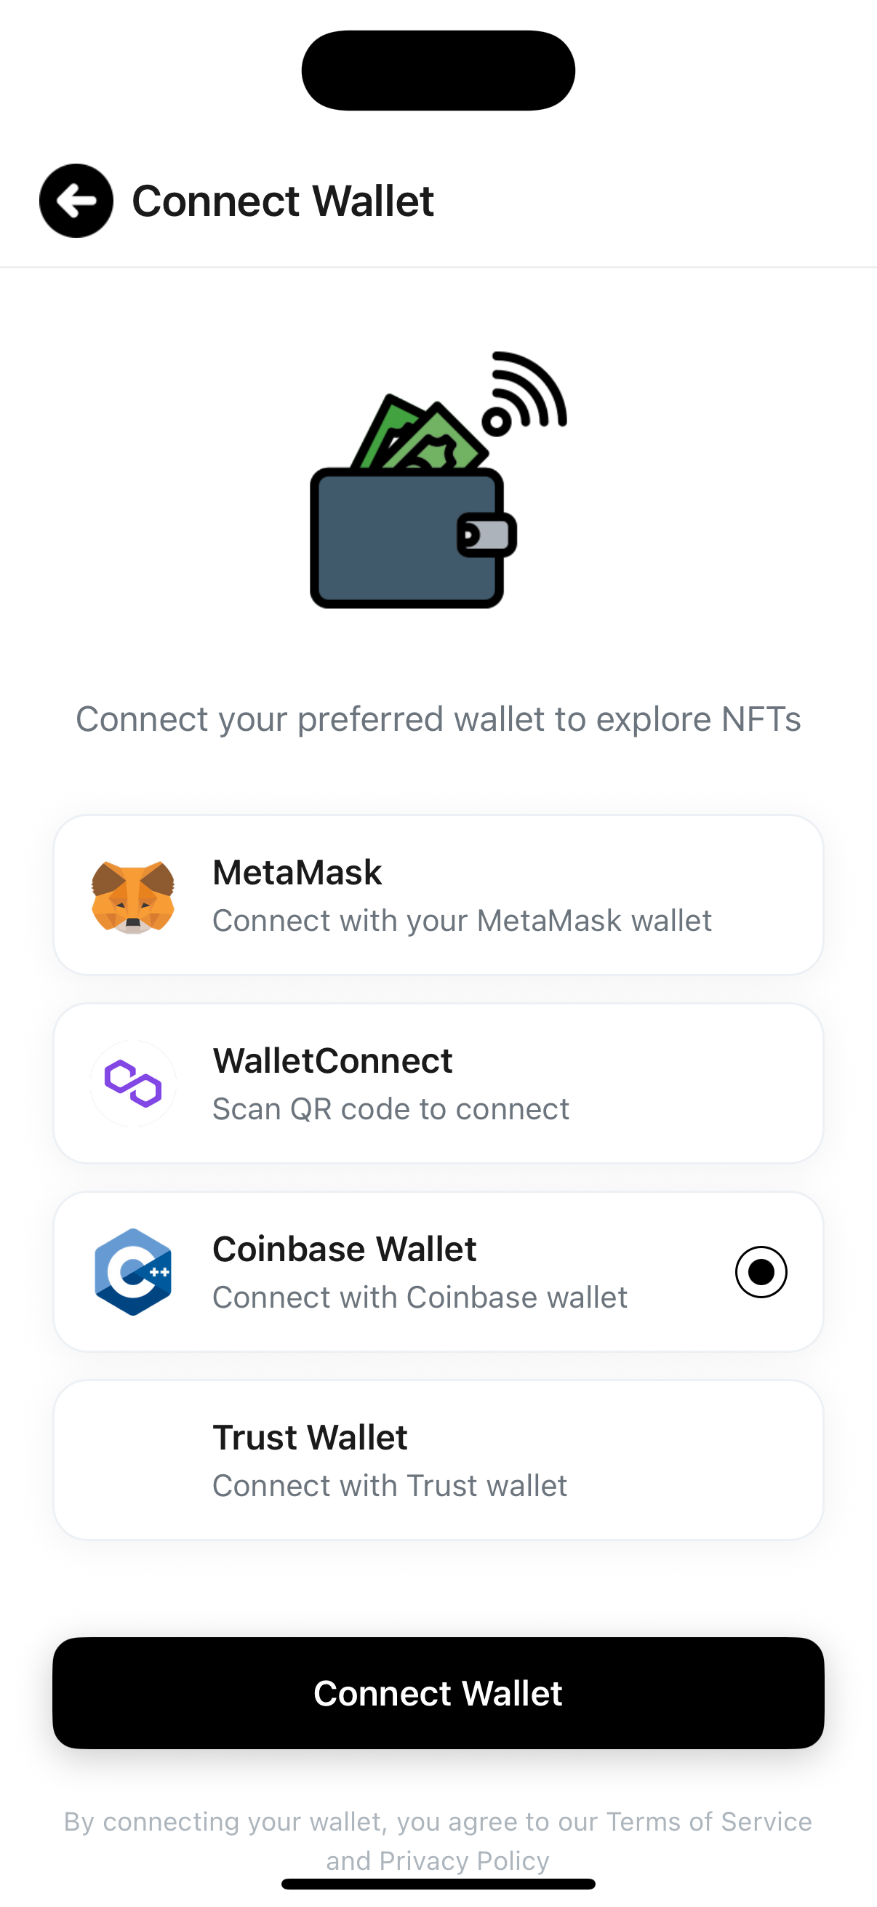Tap "Connect with Trust wallet" description

389,1485
